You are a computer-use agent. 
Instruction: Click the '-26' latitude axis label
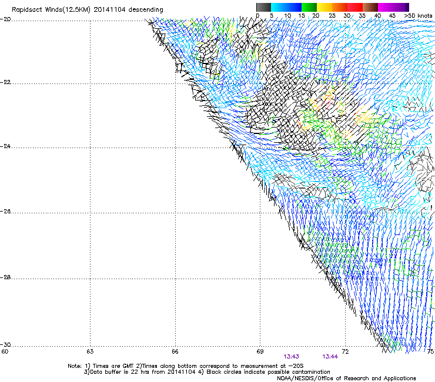click(x=5, y=212)
